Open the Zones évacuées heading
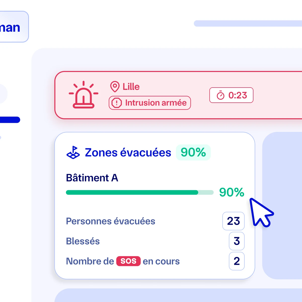 128,153
